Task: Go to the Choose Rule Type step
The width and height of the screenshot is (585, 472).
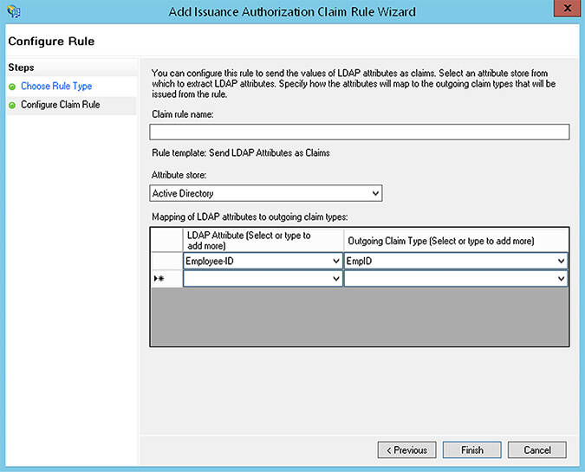Action: [56, 86]
